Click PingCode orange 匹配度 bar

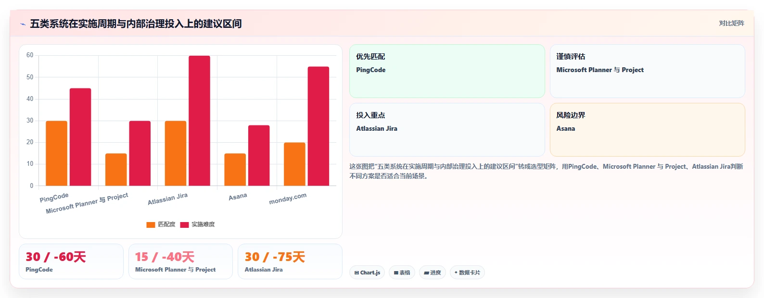click(56, 153)
